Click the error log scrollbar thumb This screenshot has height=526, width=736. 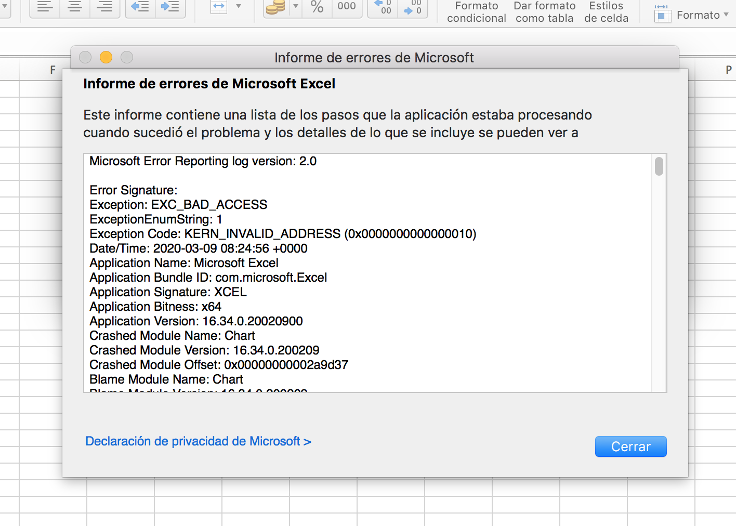(x=659, y=166)
